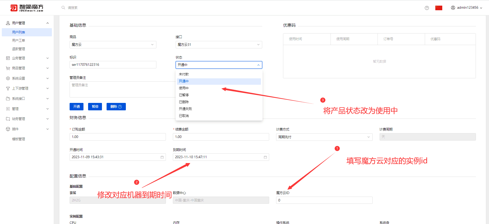Open the 接口 魔方云31 dropdown
The height and width of the screenshot is (224, 489).
219,45
